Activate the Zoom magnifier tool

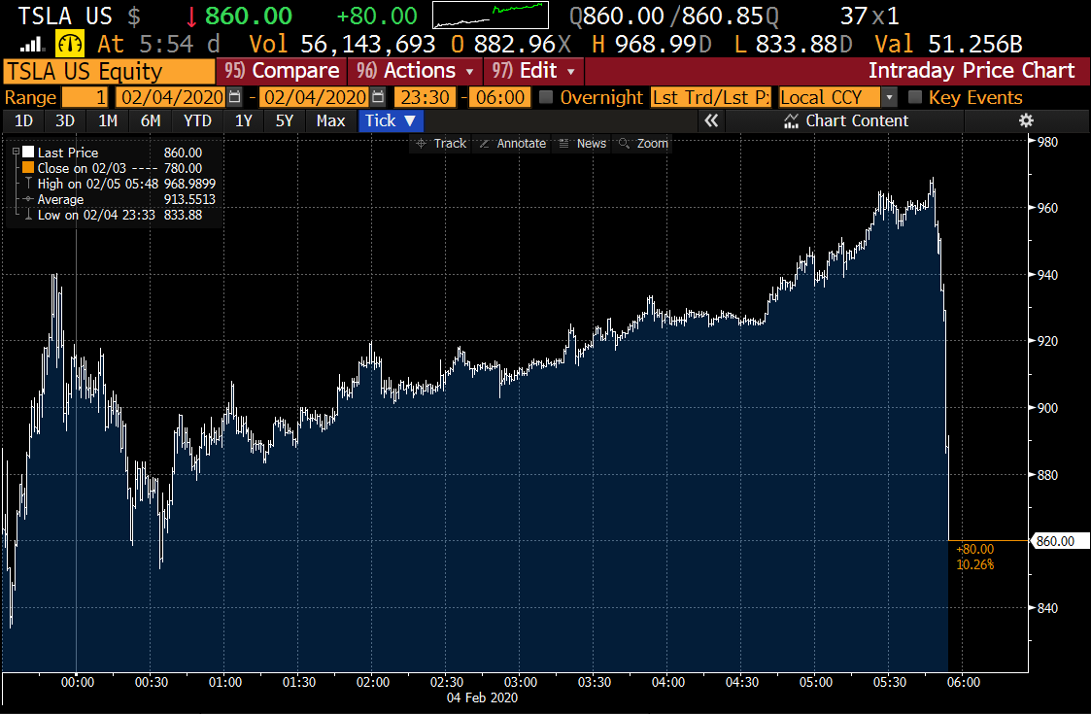643,144
